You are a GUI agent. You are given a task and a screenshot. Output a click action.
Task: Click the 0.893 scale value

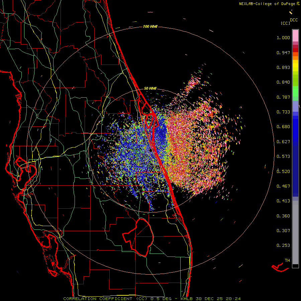(283, 67)
